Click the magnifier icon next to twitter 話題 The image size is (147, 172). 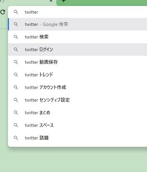tap(16, 138)
